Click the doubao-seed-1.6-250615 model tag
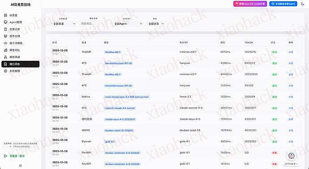309x169 pixels. coord(119,131)
